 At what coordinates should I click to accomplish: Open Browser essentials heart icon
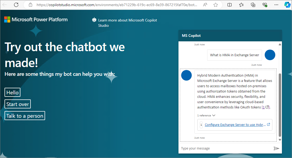[x=265, y=5]
